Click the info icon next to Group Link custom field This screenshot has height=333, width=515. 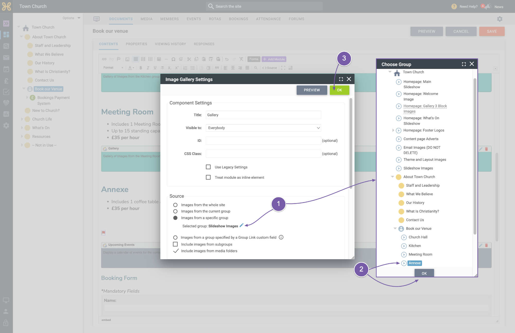coord(281,237)
